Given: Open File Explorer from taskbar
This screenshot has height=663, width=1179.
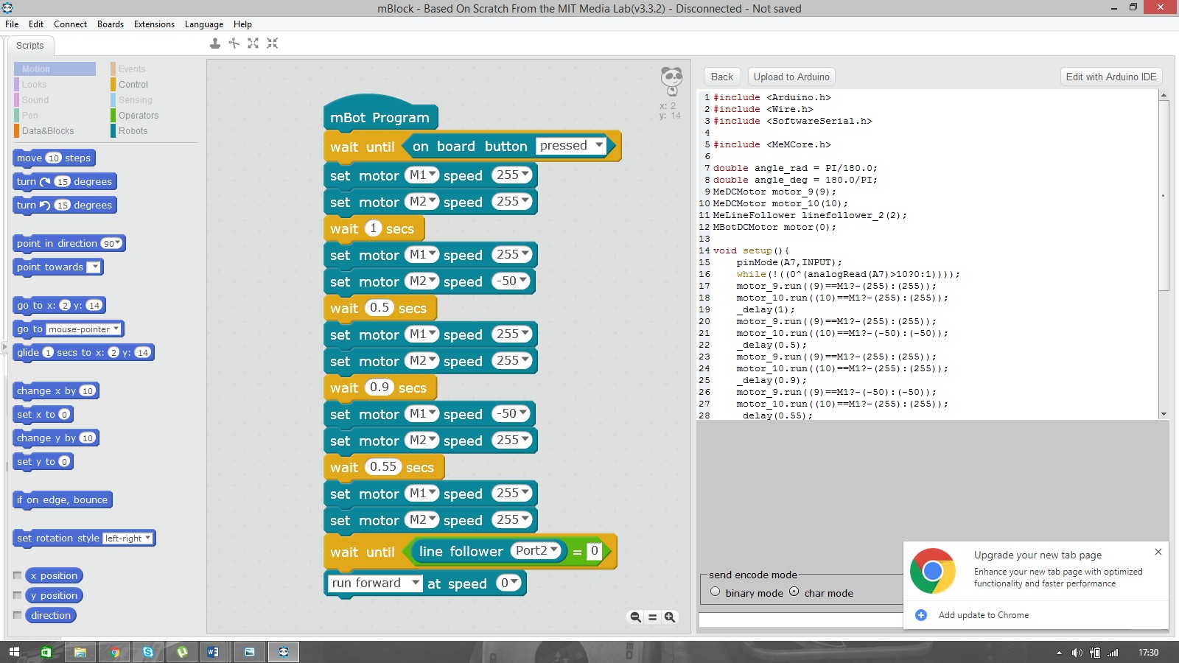Looking at the screenshot, I should point(80,652).
